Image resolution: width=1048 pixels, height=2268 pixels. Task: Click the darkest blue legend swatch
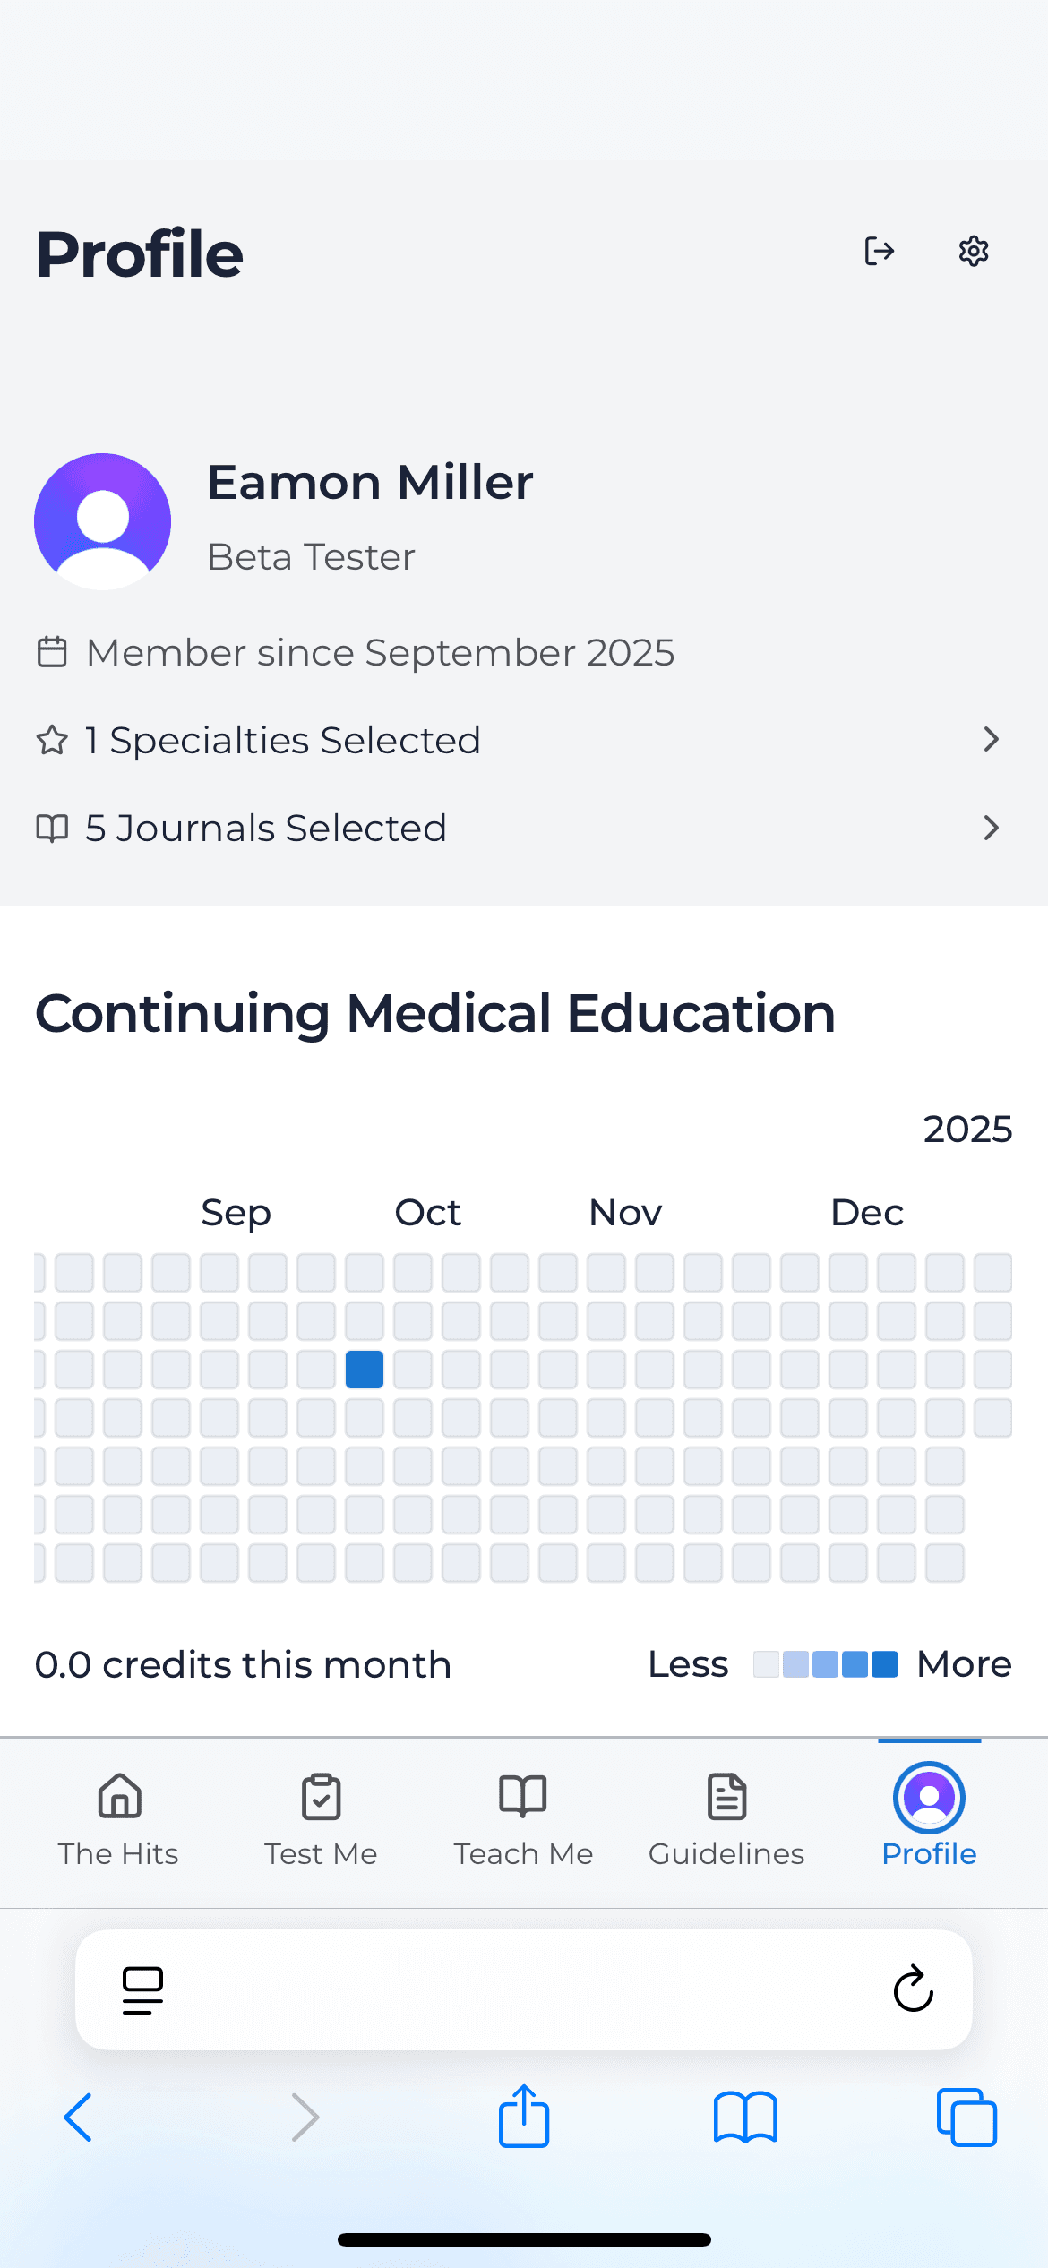tap(885, 1664)
